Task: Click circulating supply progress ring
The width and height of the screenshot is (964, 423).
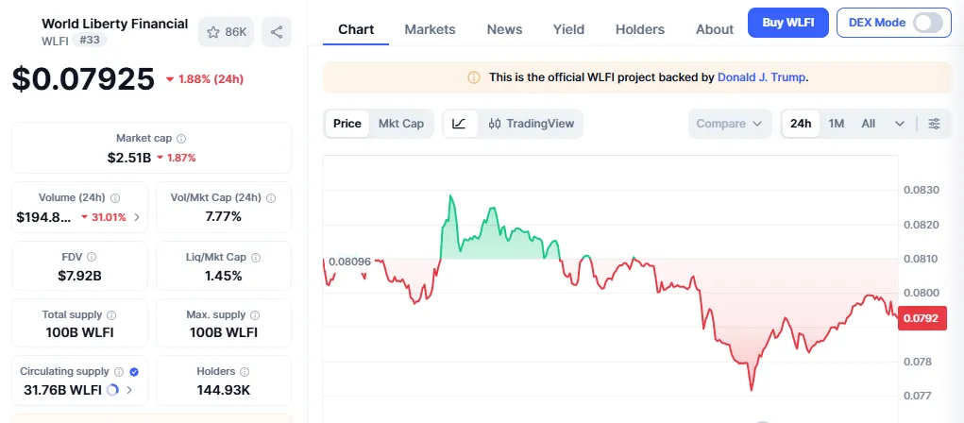Action: (112, 389)
